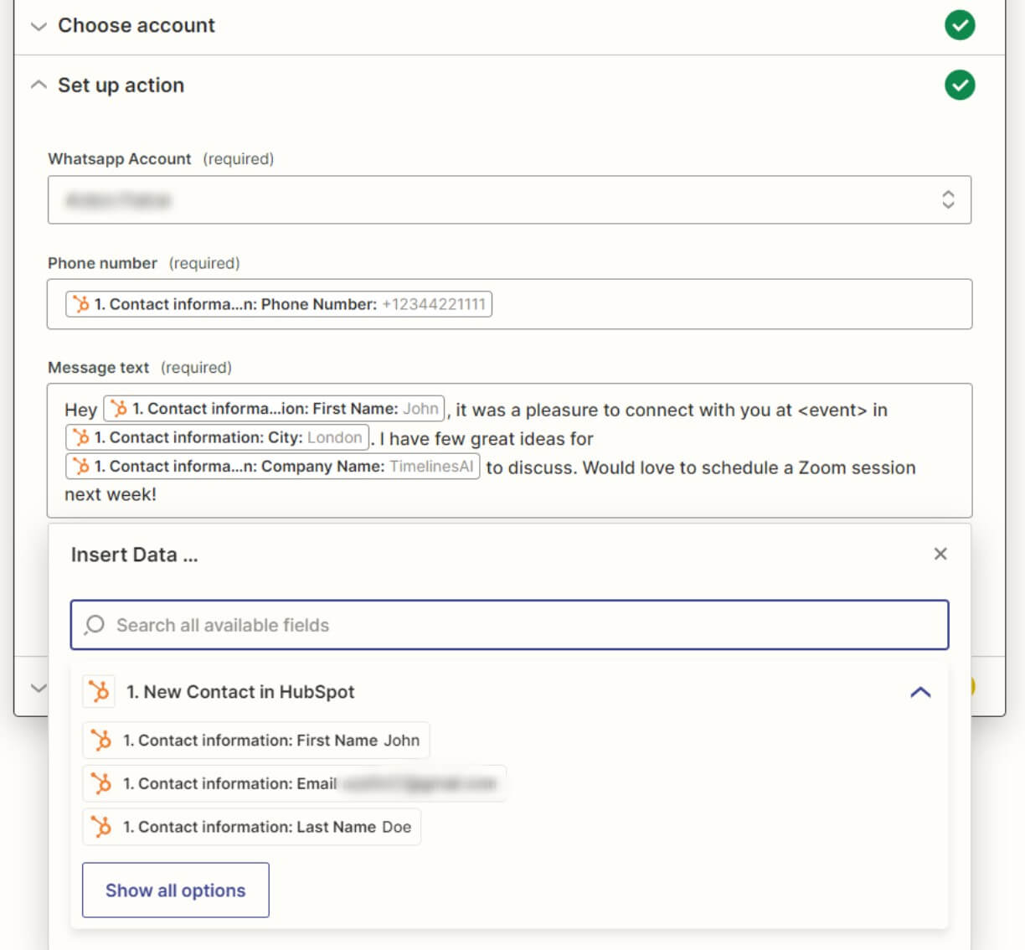
Task: Select Contact information: Last Name Doe
Action: tap(266, 827)
